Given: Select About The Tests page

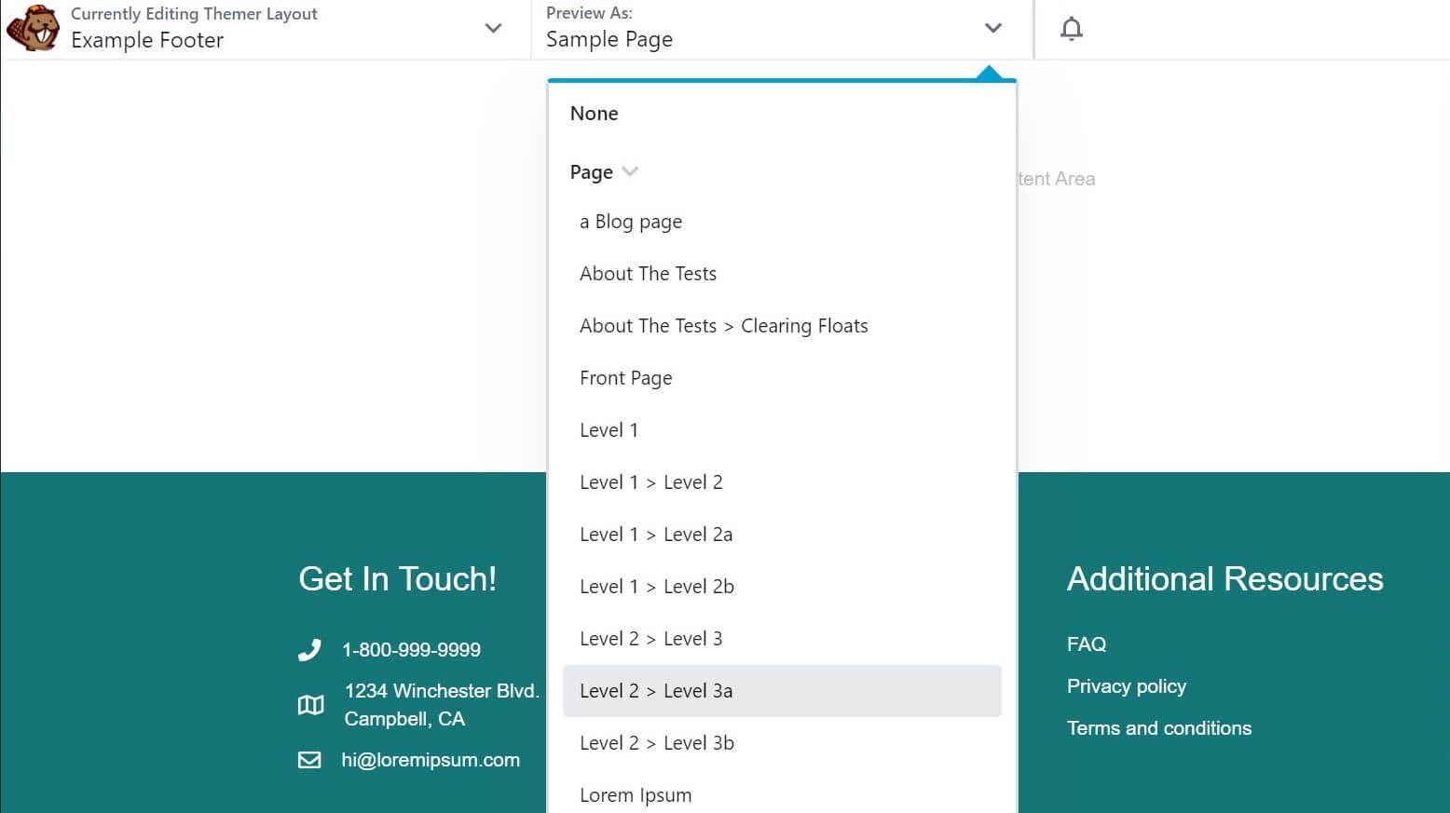Looking at the screenshot, I should 648,273.
